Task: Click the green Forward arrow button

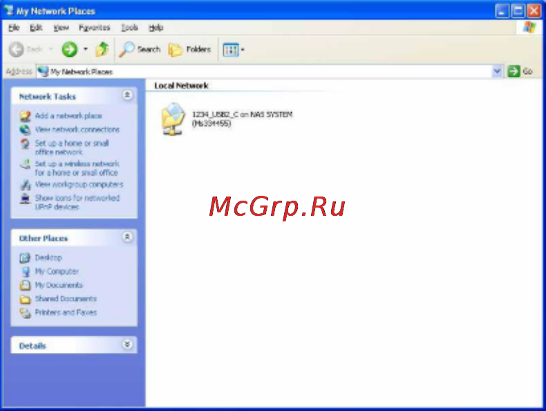Action: 69,49
